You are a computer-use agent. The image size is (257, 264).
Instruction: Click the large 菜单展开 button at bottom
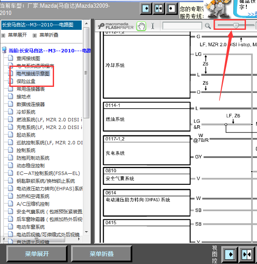tap(37, 254)
